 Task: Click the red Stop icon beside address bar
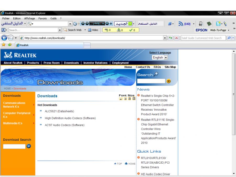pos(177,38)
